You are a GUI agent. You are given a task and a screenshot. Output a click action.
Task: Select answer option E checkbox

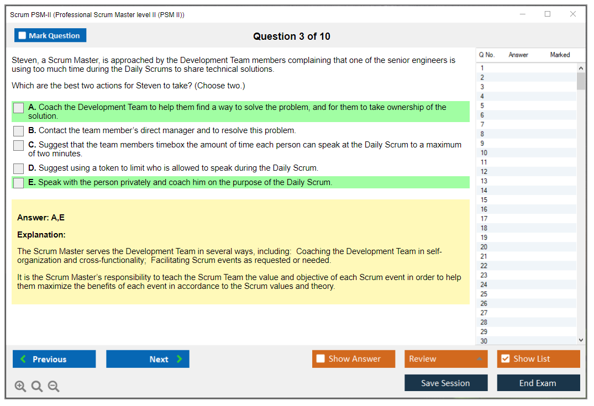[19, 183]
